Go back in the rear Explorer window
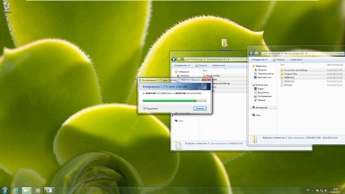345x194 pixels. 174,59
